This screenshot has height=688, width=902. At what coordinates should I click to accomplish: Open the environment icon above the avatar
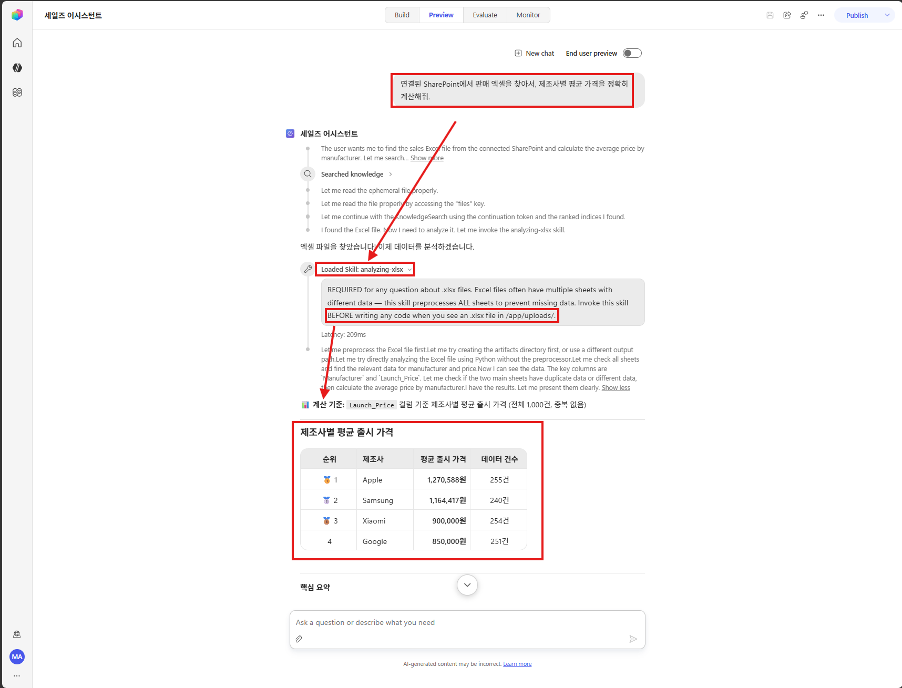[17, 634]
